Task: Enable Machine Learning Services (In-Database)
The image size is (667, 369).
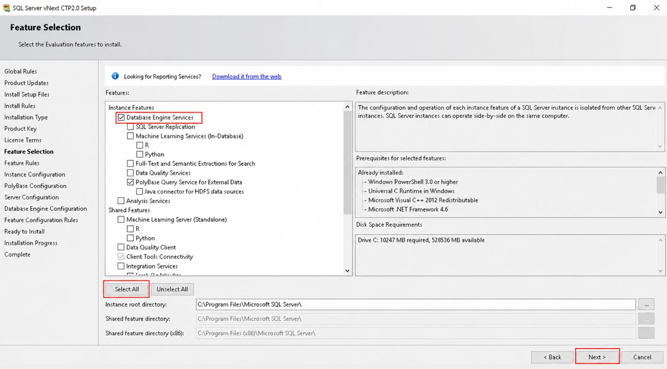Action: click(131, 136)
